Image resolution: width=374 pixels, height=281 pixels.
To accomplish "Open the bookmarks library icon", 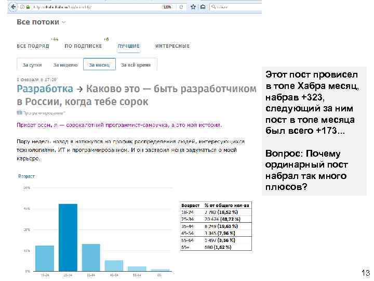I will point(203,7).
